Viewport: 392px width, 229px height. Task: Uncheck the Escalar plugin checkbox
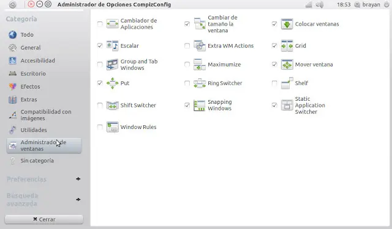pos(100,46)
